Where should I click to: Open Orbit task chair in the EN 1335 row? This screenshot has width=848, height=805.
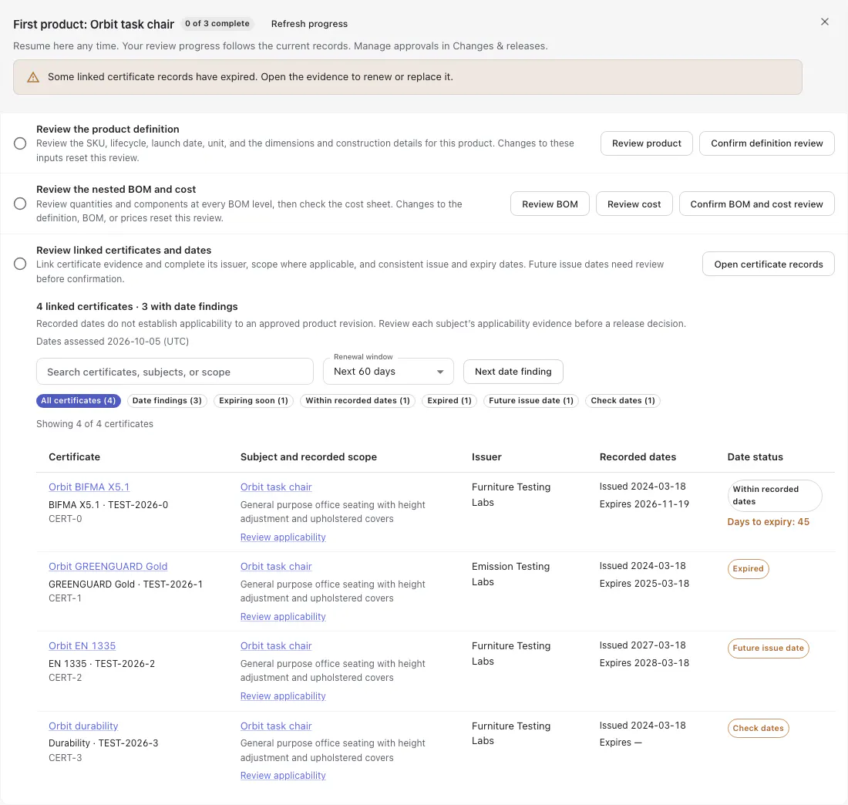click(x=276, y=646)
